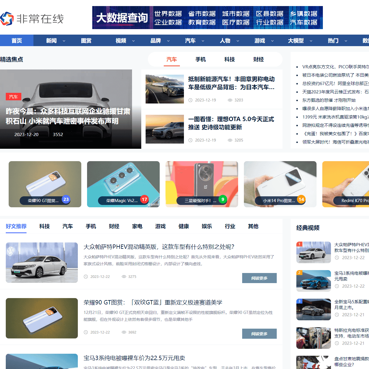This screenshot has width=369, height=369.
Task: Select the 科技 tab in article list
Action: (45, 226)
